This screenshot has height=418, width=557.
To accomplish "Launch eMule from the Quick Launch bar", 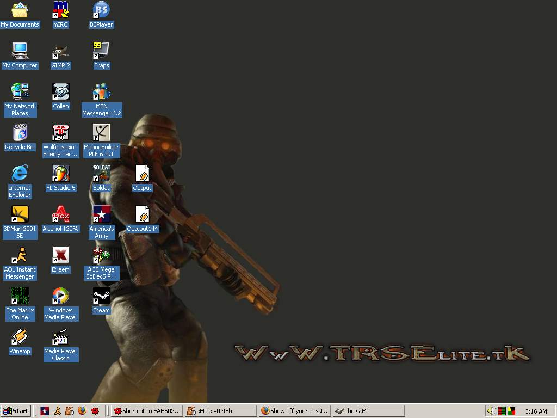I will (x=70, y=411).
